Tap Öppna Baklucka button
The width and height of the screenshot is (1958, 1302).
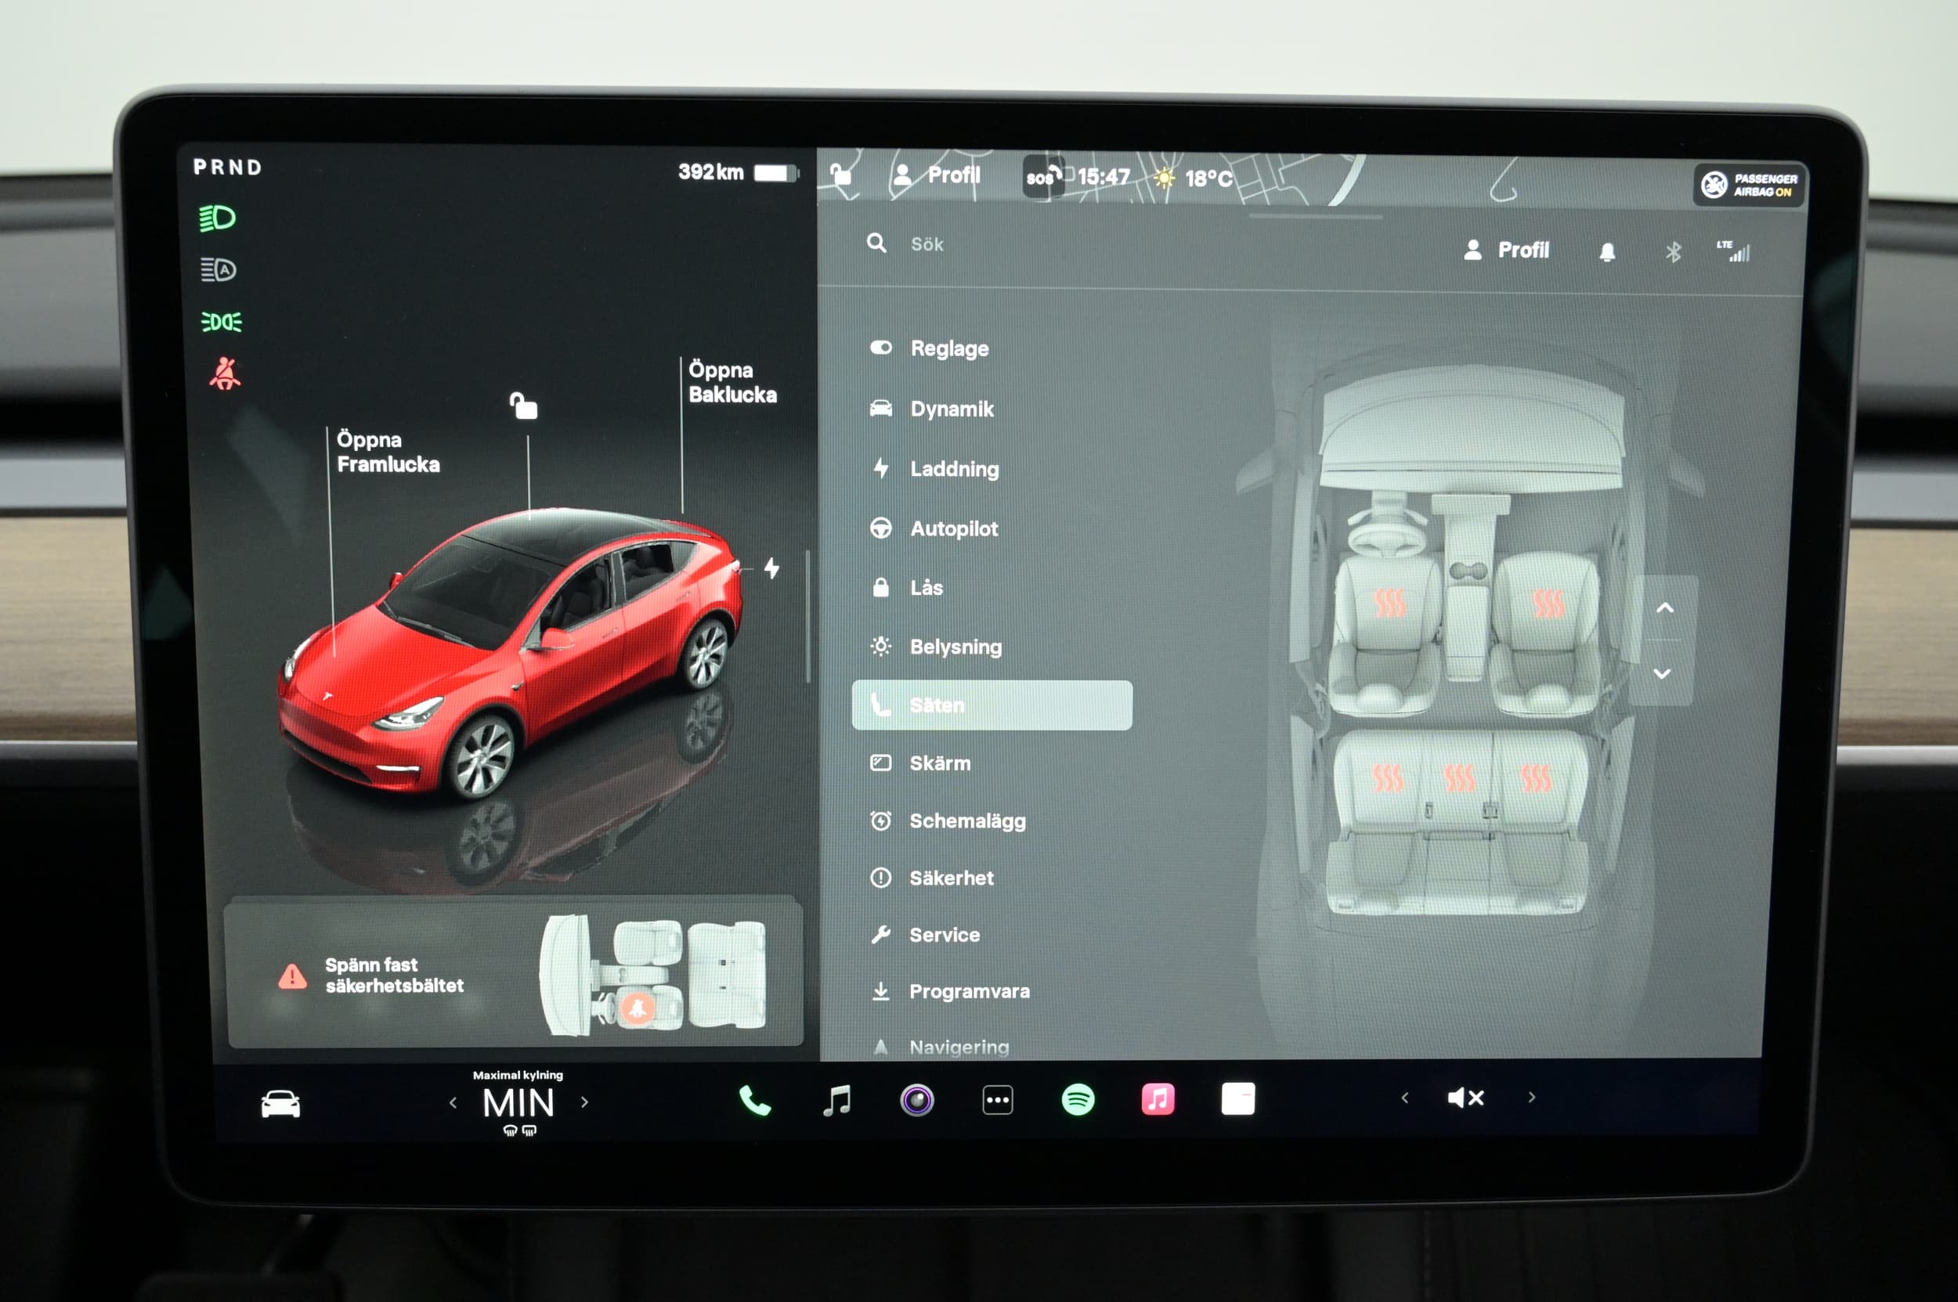(732, 382)
